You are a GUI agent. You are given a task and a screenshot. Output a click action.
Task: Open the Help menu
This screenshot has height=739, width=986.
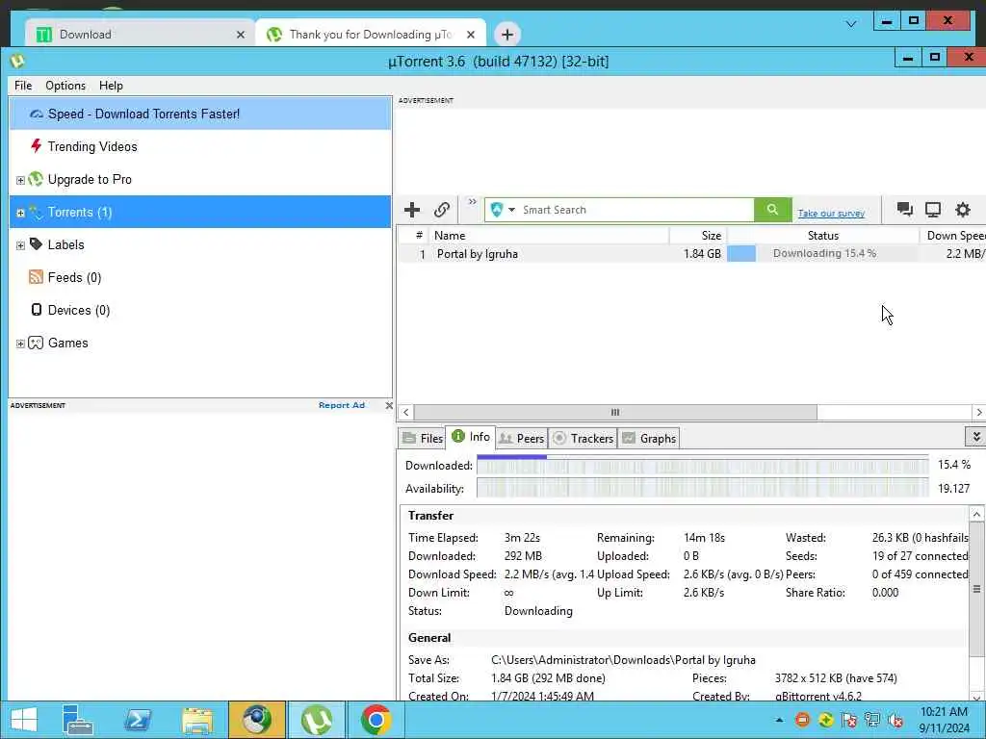(x=111, y=86)
